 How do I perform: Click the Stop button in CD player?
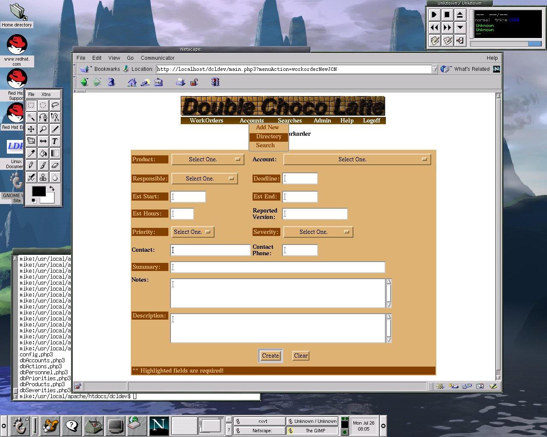447,15
